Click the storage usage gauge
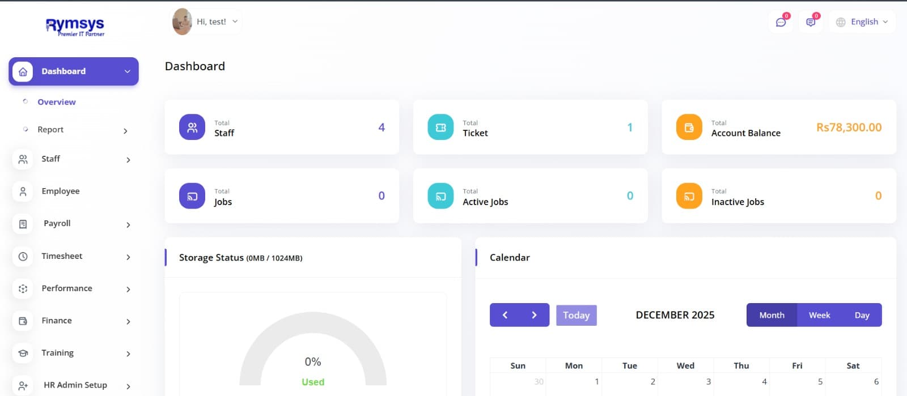The width and height of the screenshot is (907, 396). 313,348
